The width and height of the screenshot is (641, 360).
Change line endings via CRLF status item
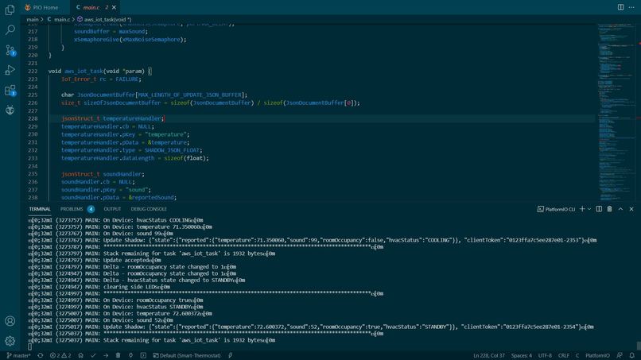[563, 355]
